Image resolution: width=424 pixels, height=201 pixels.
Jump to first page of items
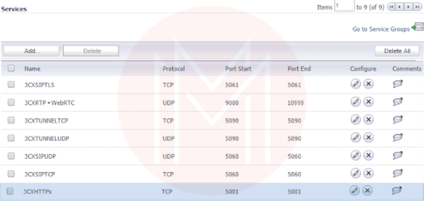[391, 7]
